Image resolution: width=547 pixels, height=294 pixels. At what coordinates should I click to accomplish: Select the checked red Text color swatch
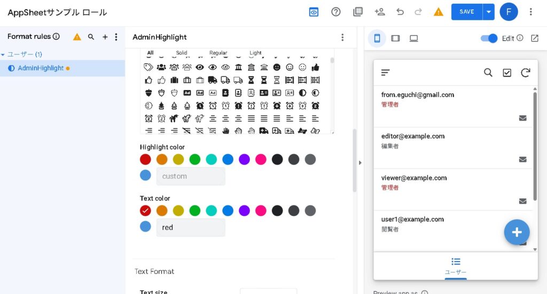[145, 210]
